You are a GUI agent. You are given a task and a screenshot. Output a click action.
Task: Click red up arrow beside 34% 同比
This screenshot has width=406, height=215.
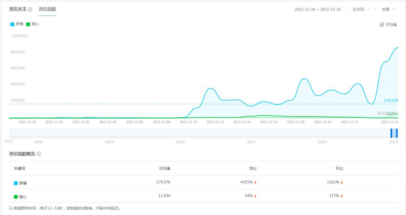255,196
